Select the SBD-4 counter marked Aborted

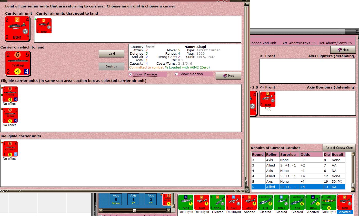[x=313, y=202]
